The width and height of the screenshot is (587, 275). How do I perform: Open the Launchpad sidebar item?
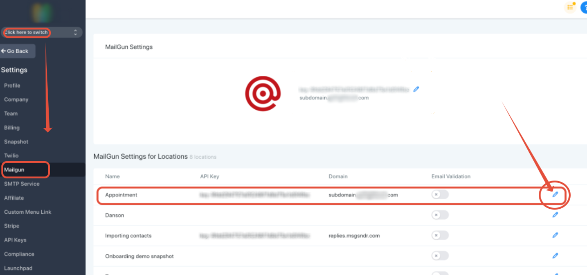coord(18,268)
